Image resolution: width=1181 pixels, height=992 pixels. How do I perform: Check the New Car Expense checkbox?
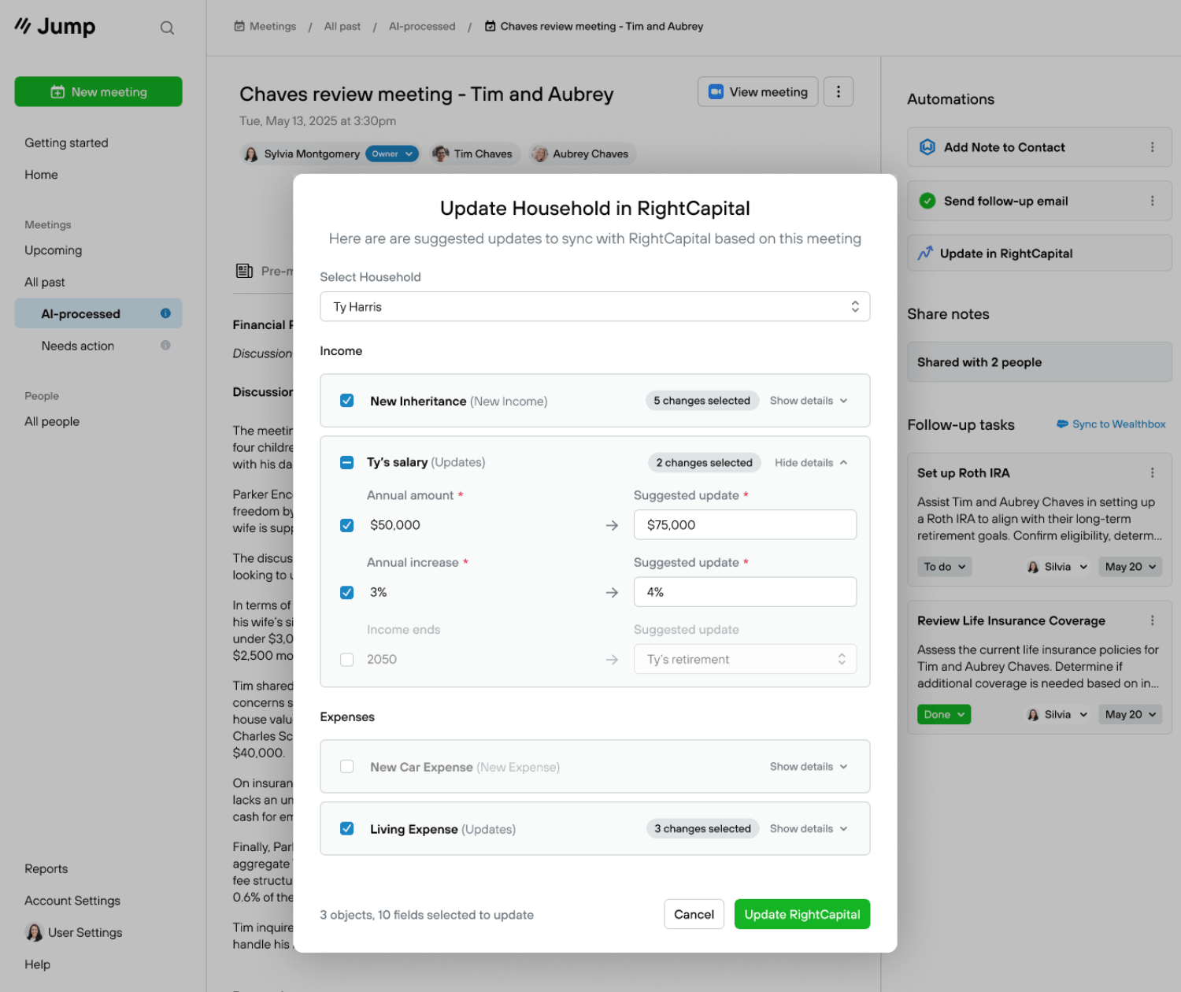tap(346, 766)
